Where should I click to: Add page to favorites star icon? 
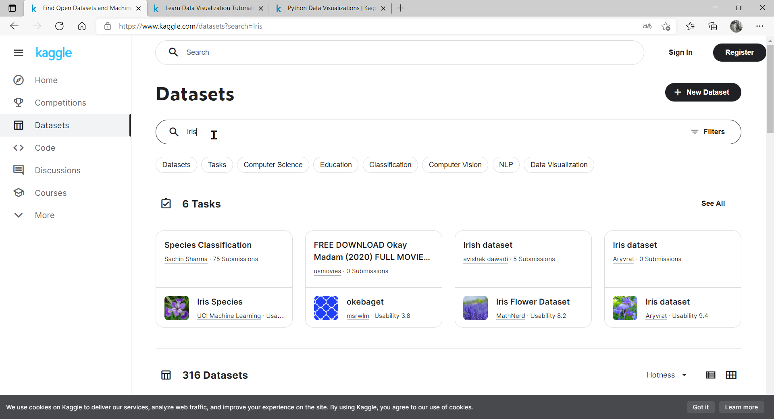pos(666,27)
